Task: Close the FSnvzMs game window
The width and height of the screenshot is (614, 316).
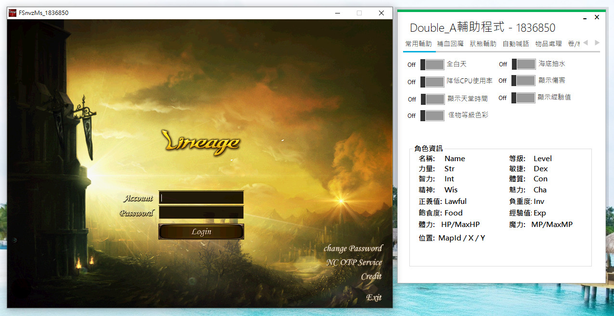Action: point(381,13)
